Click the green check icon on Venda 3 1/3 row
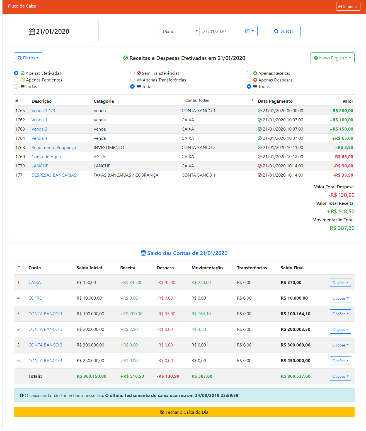366x431 pixels. (260, 111)
